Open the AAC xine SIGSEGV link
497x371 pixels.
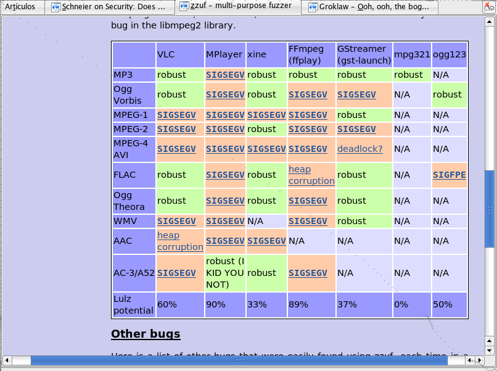[x=266, y=241]
